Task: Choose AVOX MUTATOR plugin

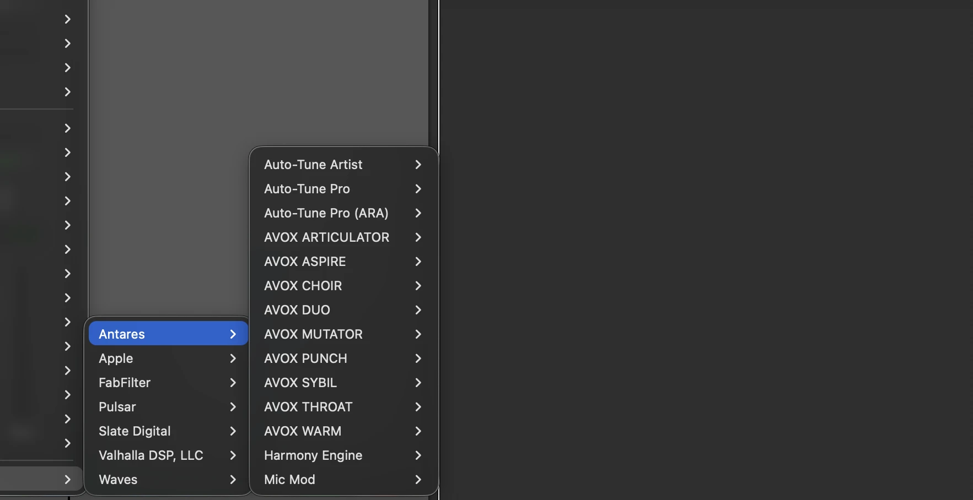Action: click(343, 334)
